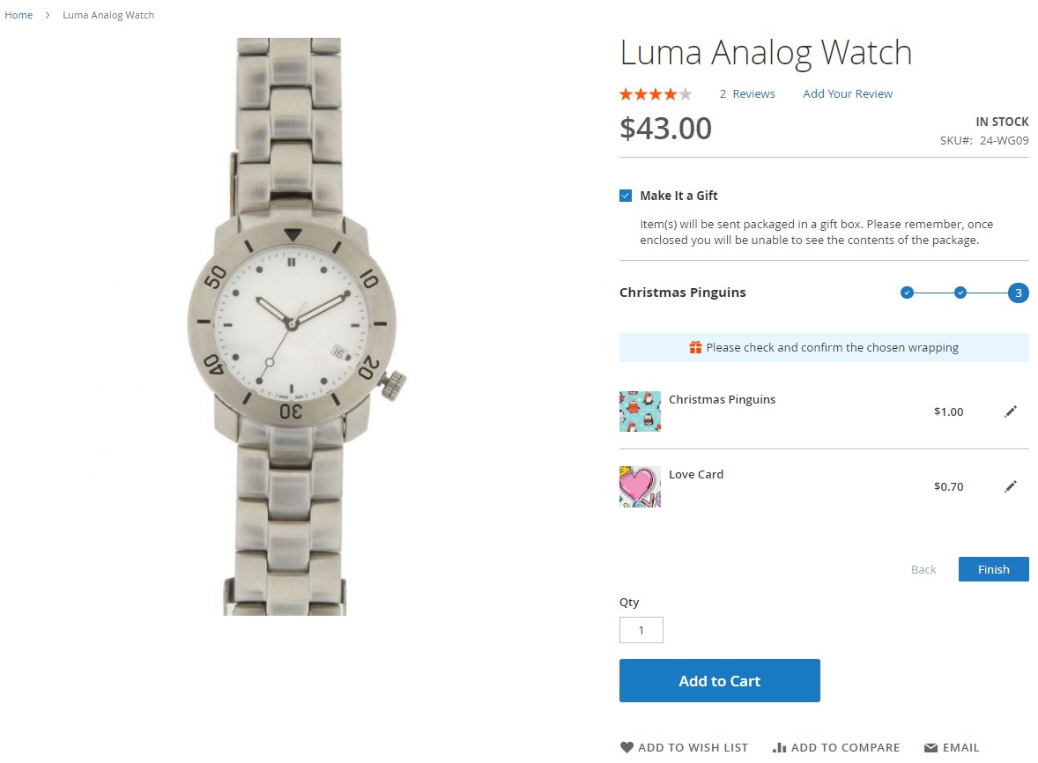
Task: Click Back in gift wizard
Action: click(x=923, y=569)
